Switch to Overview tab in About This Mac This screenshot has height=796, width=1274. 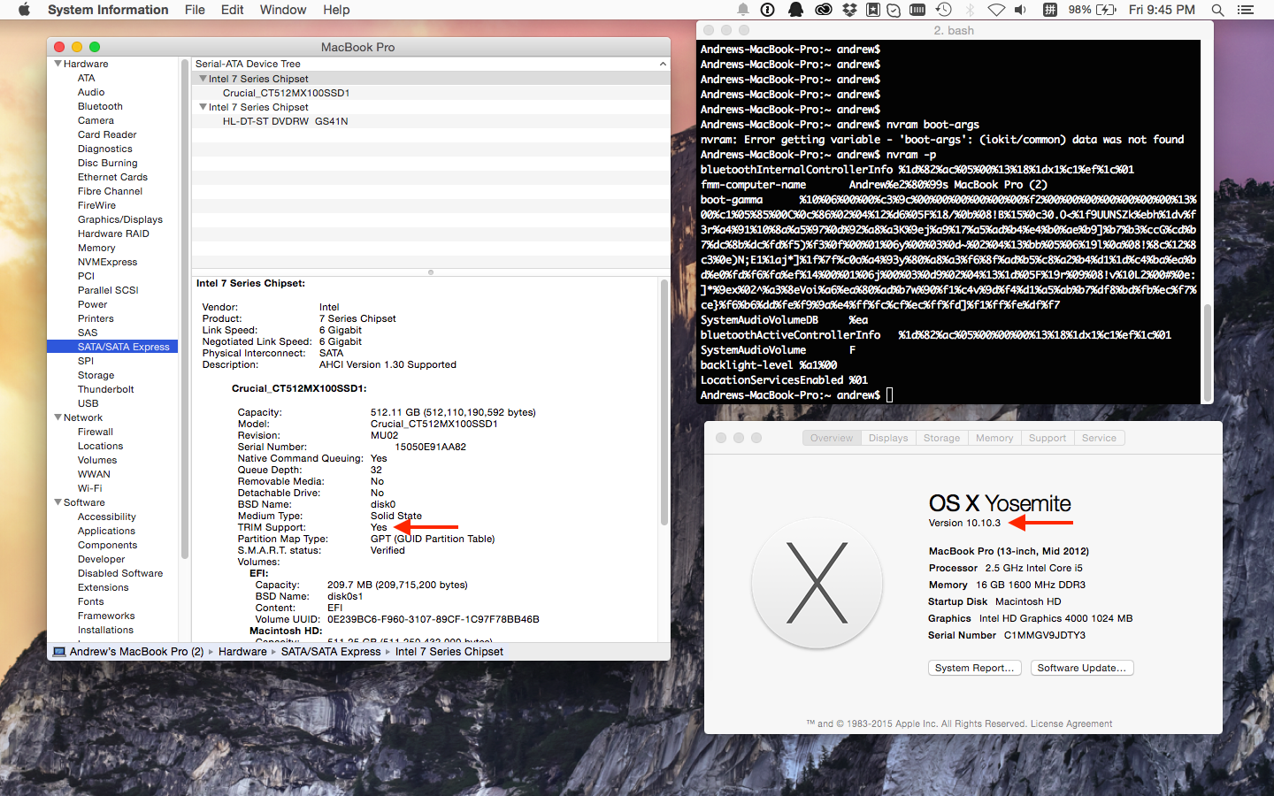point(832,438)
